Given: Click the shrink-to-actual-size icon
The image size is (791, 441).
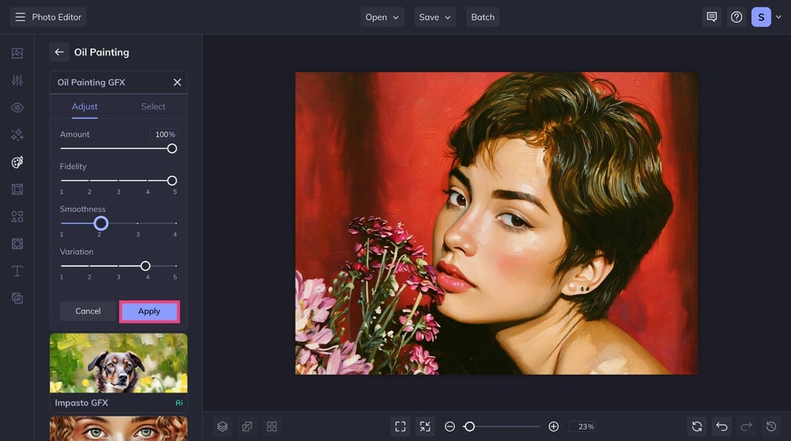Looking at the screenshot, I should [x=426, y=427].
